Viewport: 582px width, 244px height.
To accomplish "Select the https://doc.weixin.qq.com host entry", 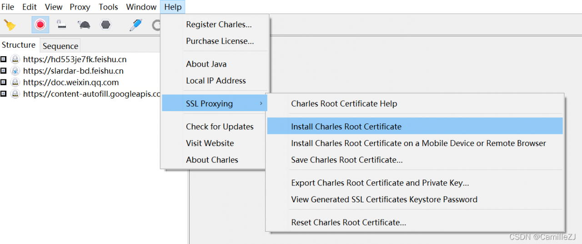I will pos(71,83).
